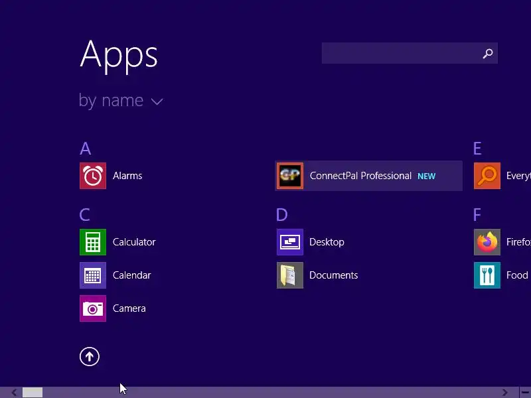Click the horizontal scrollbar thumb
The image size is (531, 398).
point(33,393)
